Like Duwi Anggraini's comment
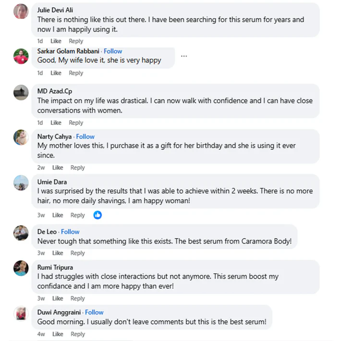Screen dimensions: 341x341 coord(58,334)
